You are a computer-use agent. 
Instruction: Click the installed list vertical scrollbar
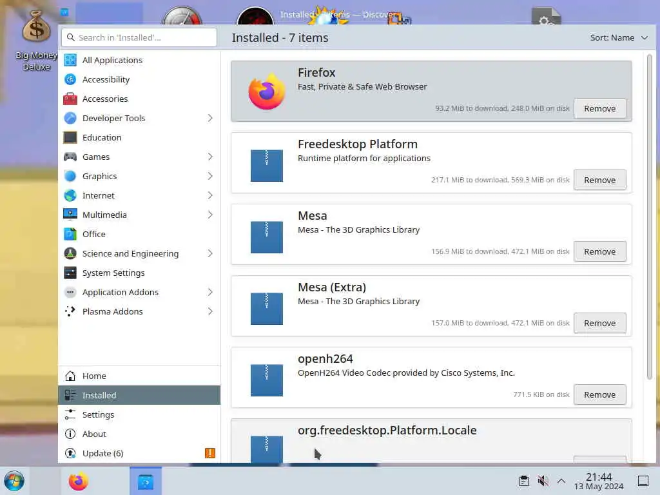650,217
